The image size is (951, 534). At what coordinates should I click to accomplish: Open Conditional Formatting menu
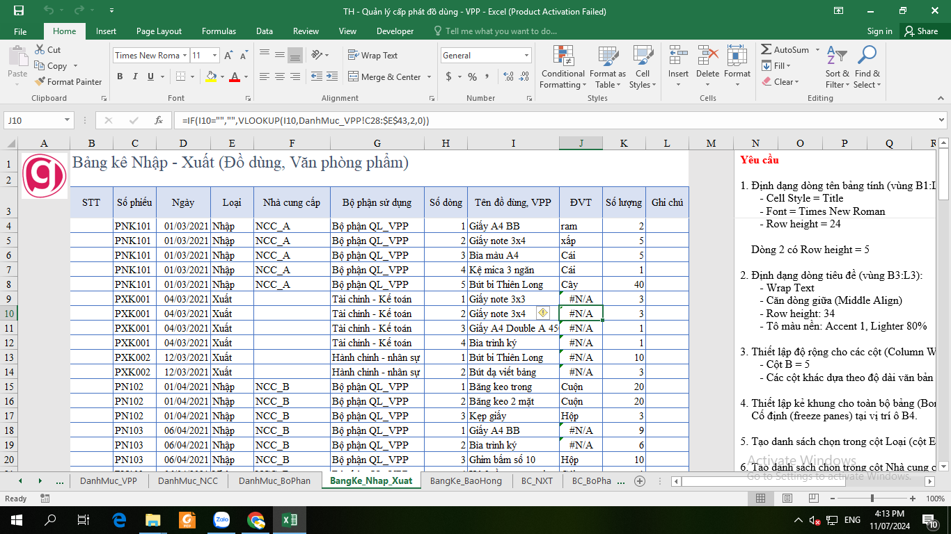(x=563, y=67)
